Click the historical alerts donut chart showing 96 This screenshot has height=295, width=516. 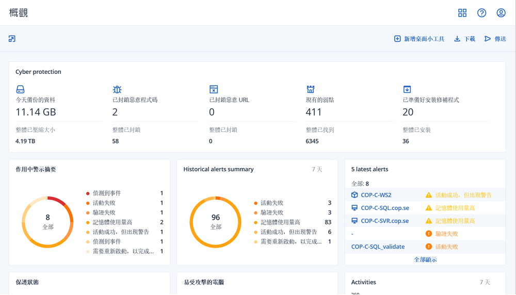216,222
